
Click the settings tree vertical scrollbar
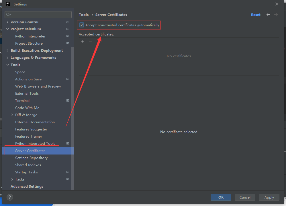click(x=73, y=114)
